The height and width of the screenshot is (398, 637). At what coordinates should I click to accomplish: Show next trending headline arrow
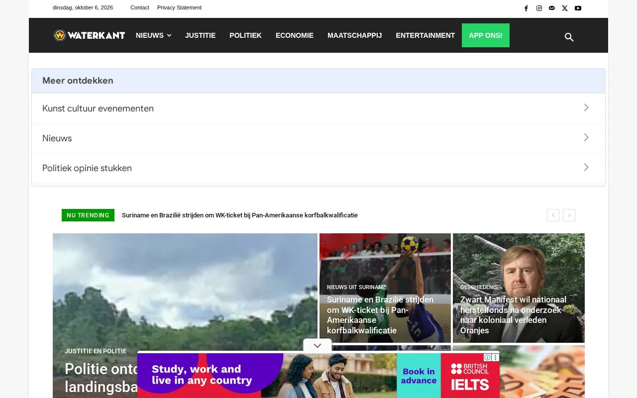pyautogui.click(x=569, y=215)
